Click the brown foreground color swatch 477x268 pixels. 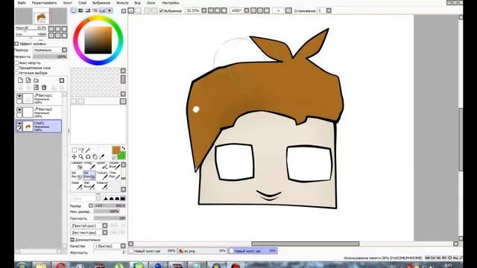tap(116, 150)
